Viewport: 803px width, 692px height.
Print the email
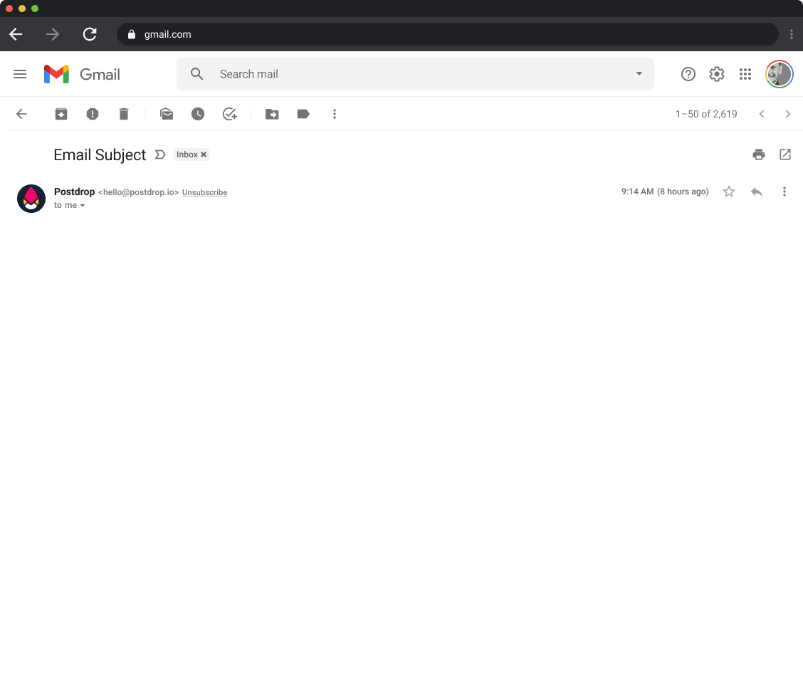[758, 154]
